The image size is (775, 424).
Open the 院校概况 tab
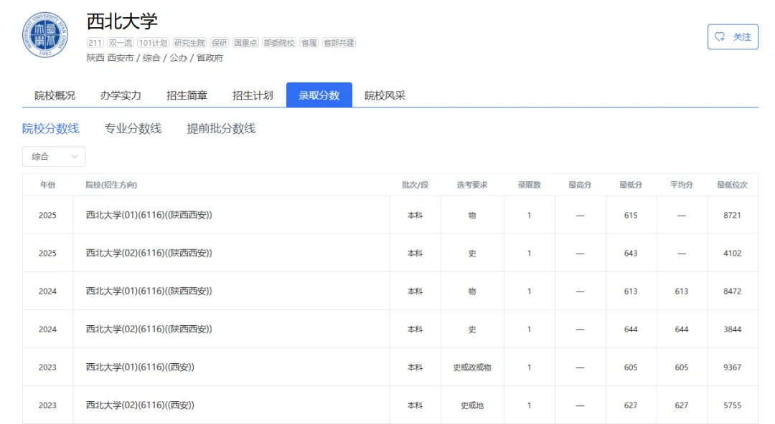pos(55,95)
